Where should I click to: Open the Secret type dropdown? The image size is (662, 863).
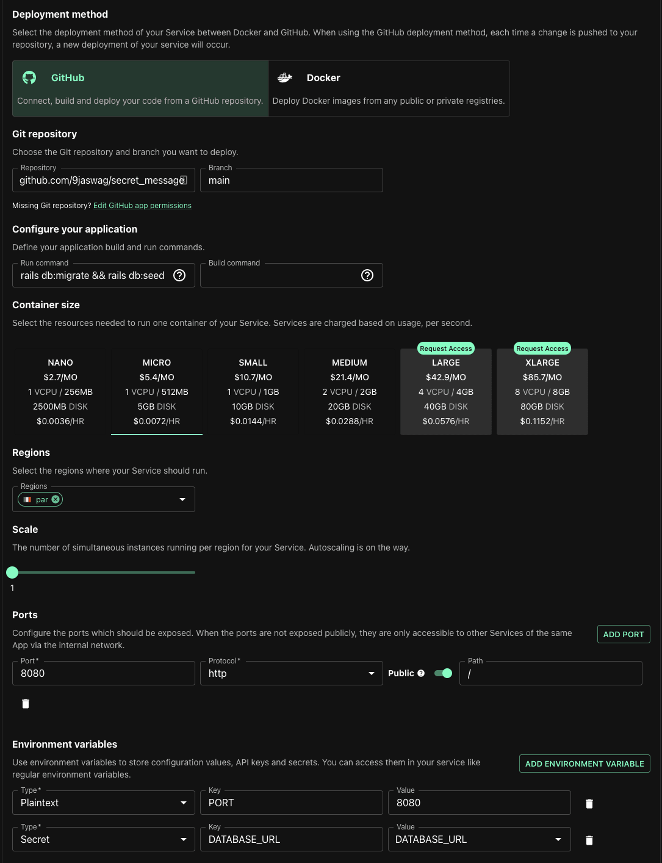pyautogui.click(x=183, y=840)
